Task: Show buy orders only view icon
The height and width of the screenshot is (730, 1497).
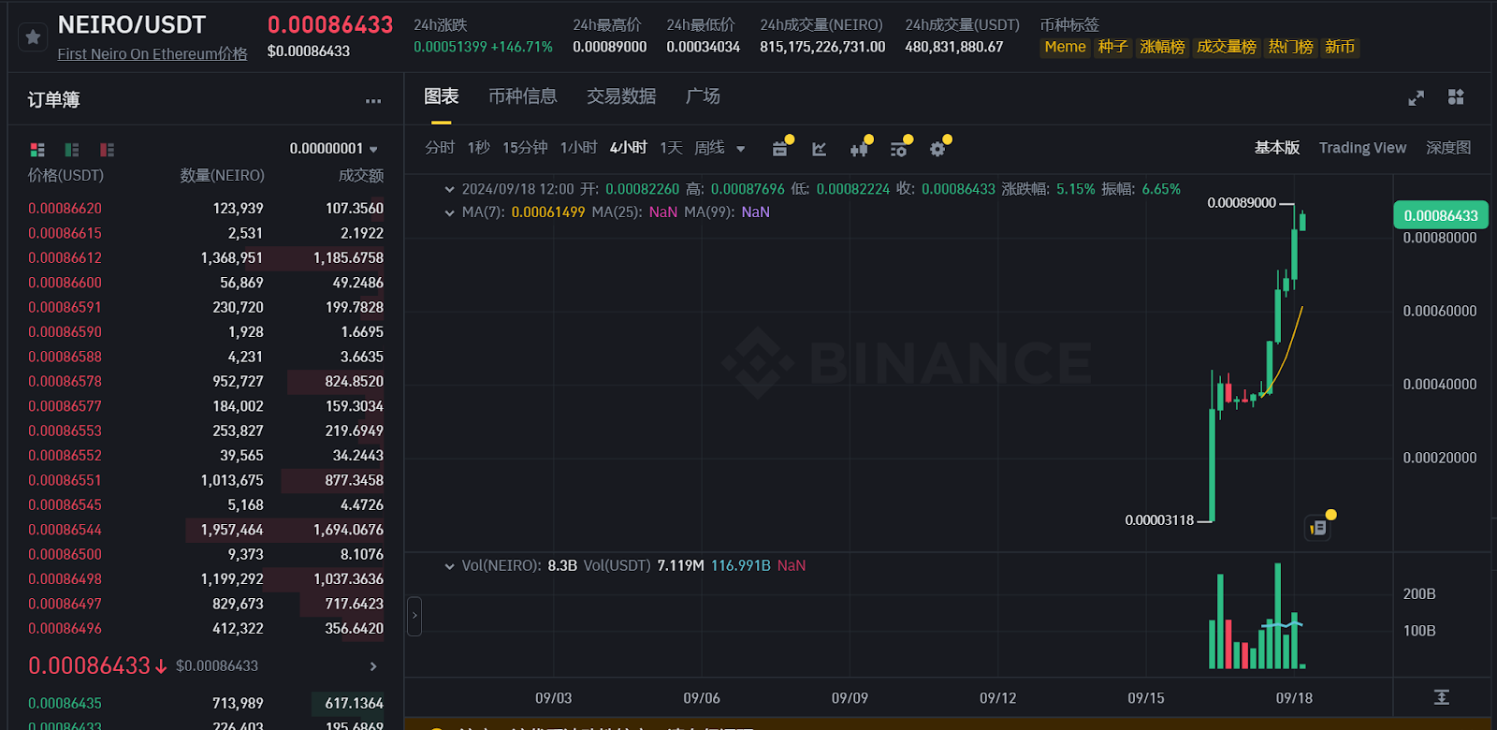Action: (x=72, y=150)
